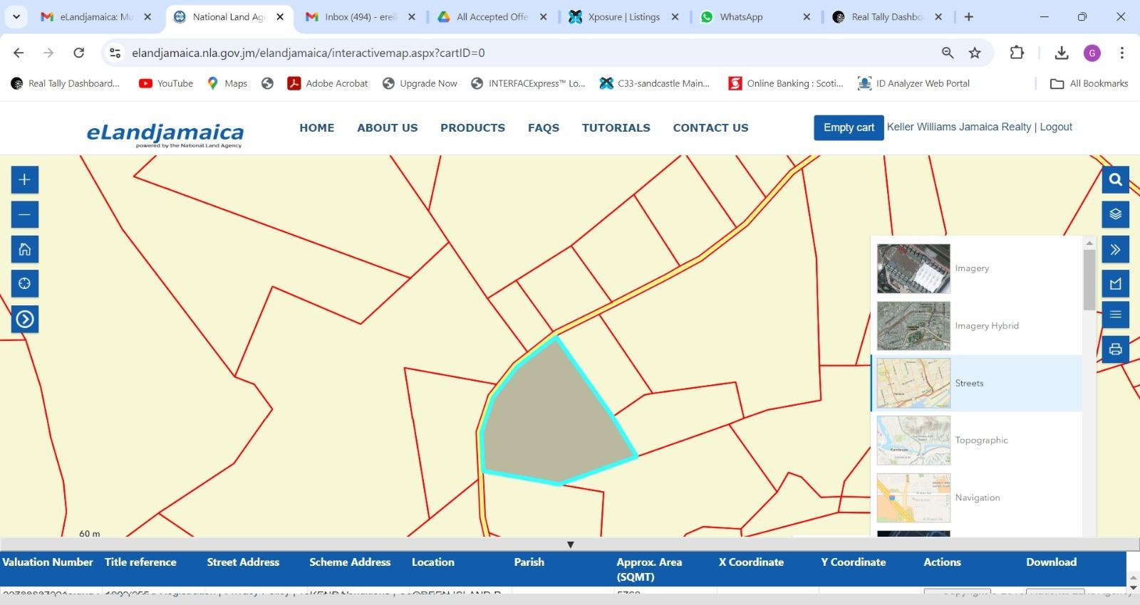Open Online Banking Scotia bookmark
This screenshot has height=605, width=1140.
pos(786,83)
